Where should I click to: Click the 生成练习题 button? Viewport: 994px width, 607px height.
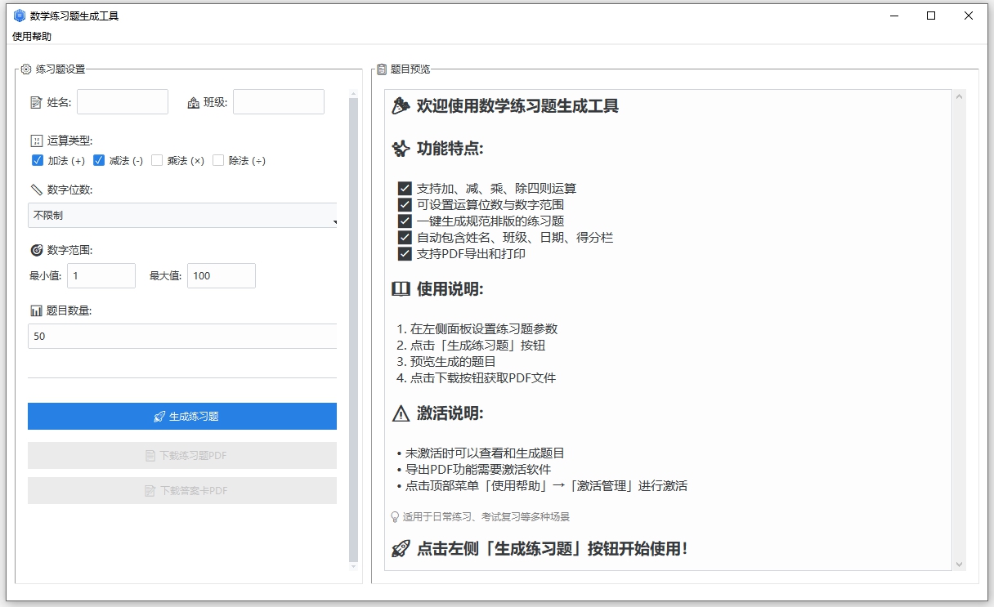pos(181,416)
